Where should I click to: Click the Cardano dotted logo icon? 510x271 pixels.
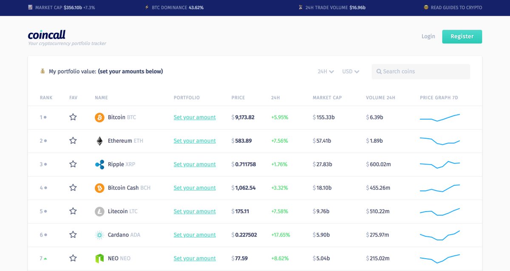click(x=99, y=235)
